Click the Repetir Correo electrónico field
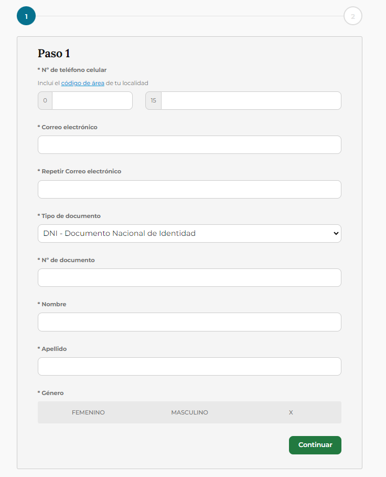 click(x=189, y=190)
